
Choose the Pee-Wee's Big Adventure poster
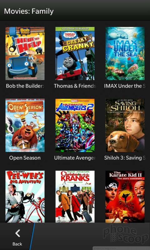25,197
